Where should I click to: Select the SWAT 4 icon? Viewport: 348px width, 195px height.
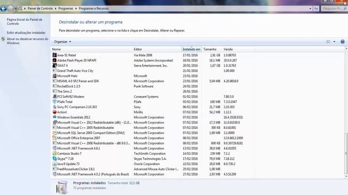click(x=54, y=66)
